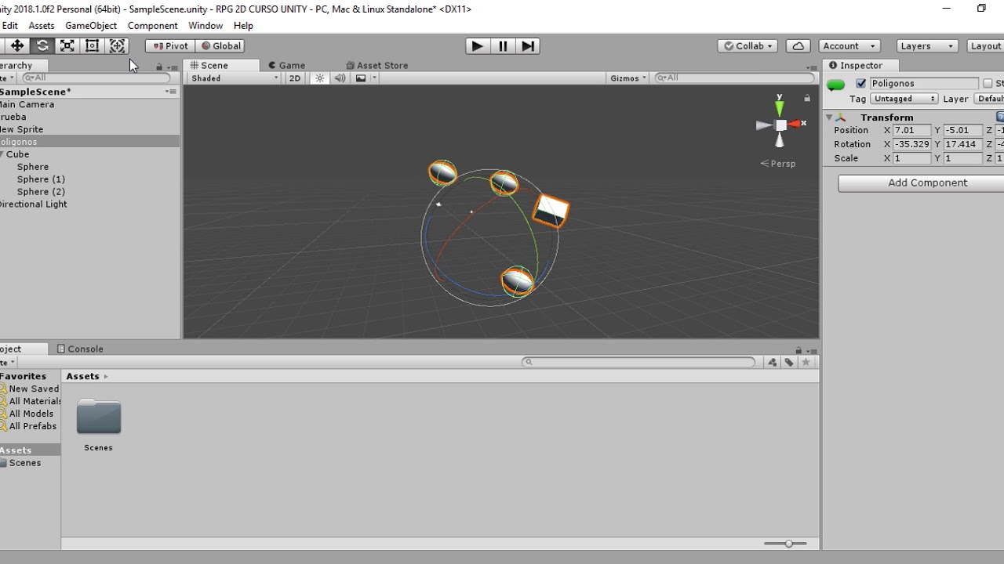Click the Project search field
Image resolution: width=1004 pixels, height=564 pixels.
click(x=638, y=362)
